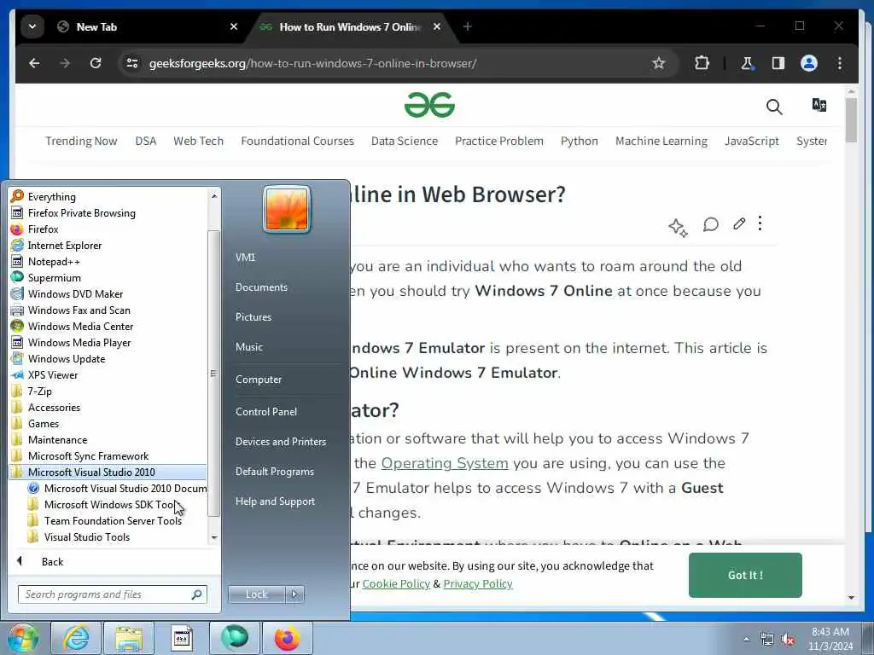Open the DSA nav item
The width and height of the screenshot is (874, 655).
point(145,141)
